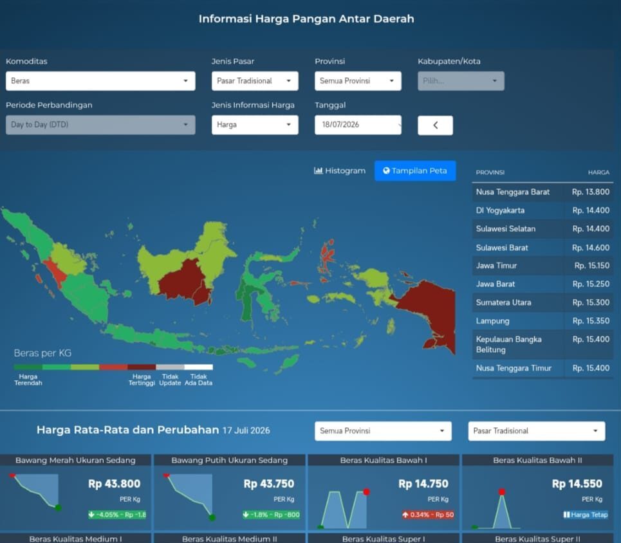
Task: Click the Rp 43.800 price value
Action: (114, 484)
